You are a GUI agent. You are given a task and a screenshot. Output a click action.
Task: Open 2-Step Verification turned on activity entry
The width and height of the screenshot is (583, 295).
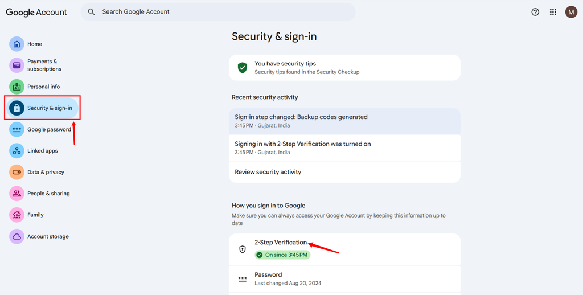(x=344, y=147)
